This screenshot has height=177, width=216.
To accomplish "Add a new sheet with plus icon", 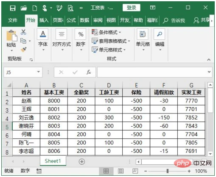I will tap(82, 161).
